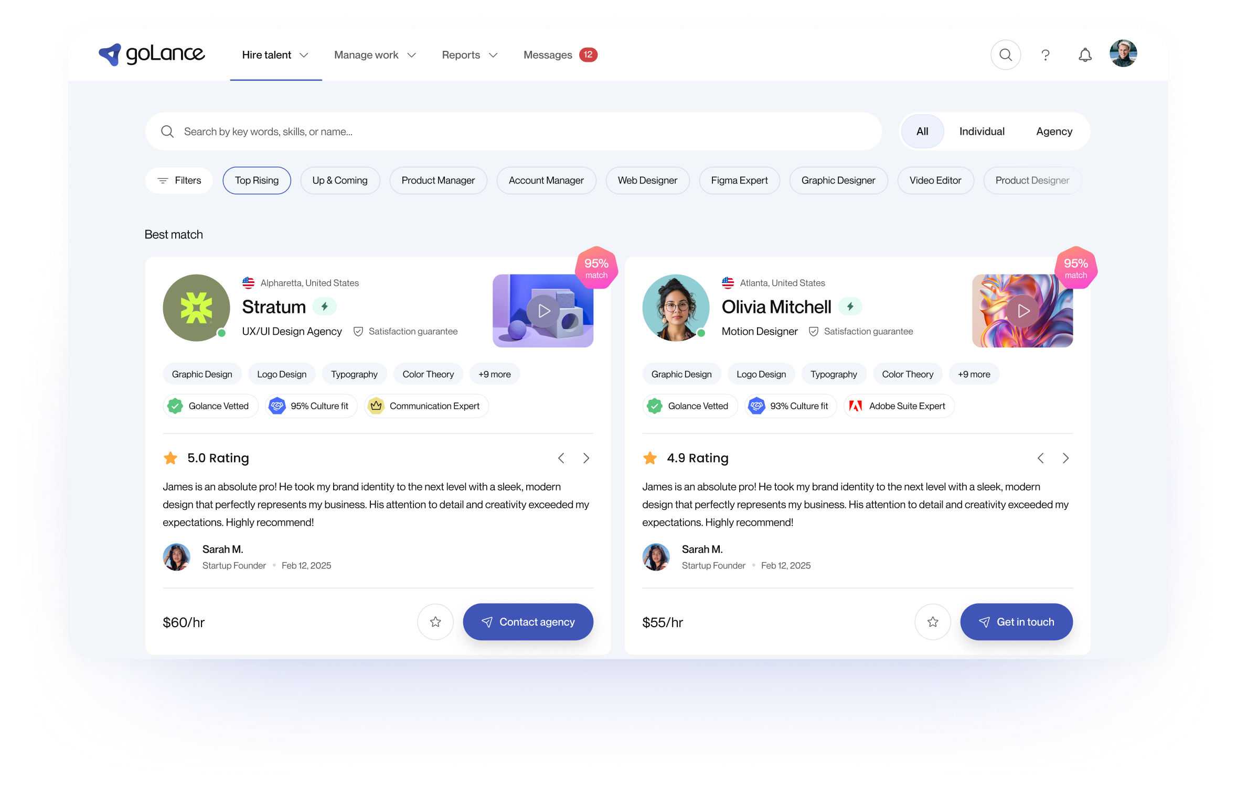Open user profile avatar menu
Image resolution: width=1237 pixels, height=787 pixels.
pos(1123,54)
